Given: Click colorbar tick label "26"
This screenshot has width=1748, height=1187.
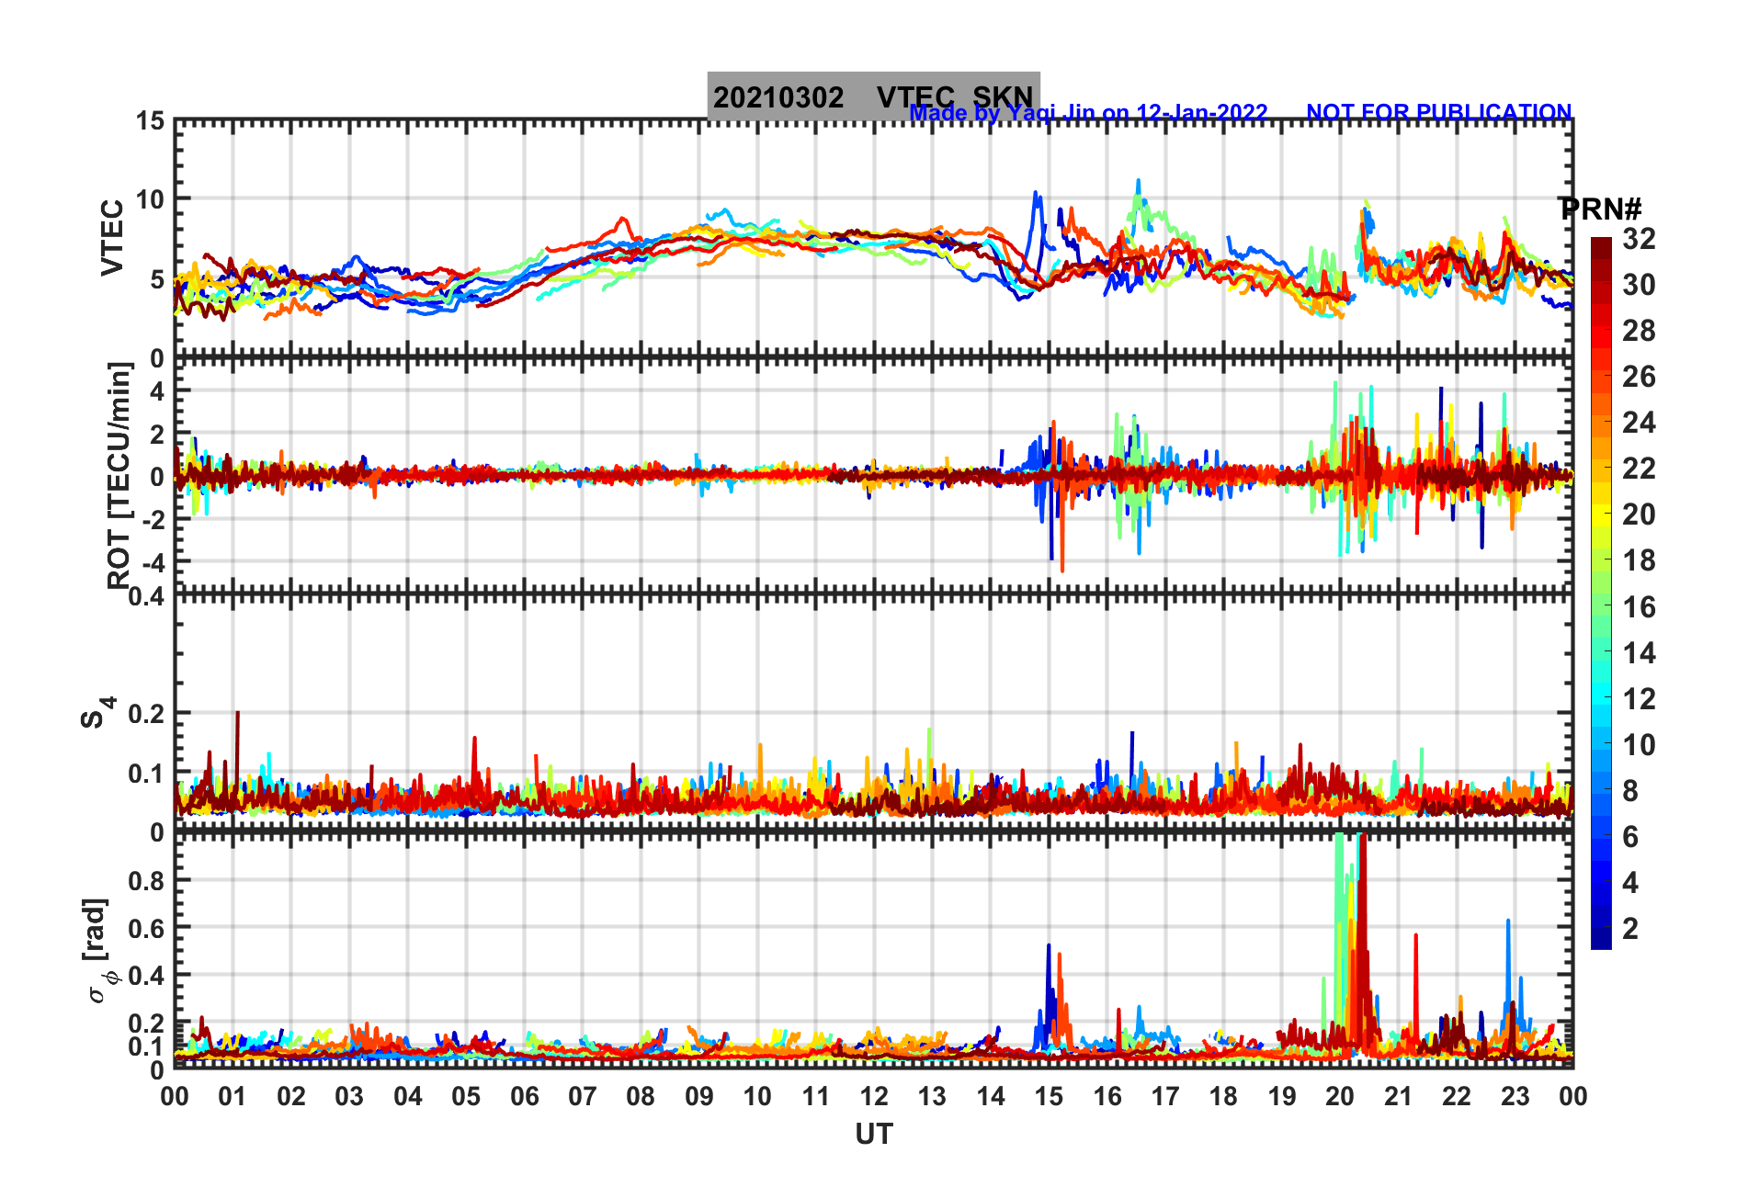Looking at the screenshot, I should [1639, 377].
